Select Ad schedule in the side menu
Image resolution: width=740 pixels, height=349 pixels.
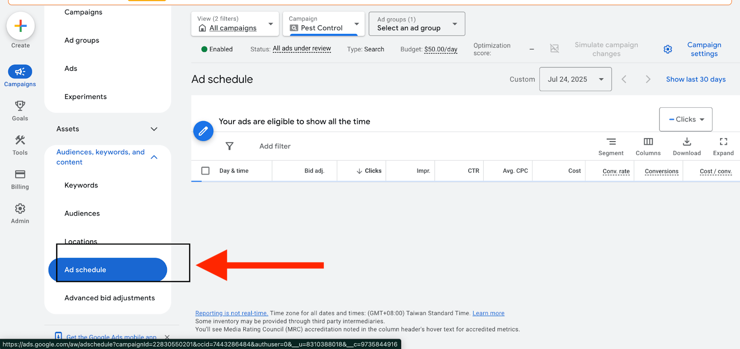(108, 269)
